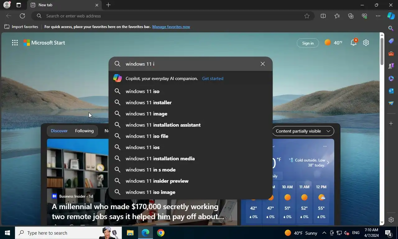Open a new browser tab
The image size is (398, 239).
(x=108, y=5)
